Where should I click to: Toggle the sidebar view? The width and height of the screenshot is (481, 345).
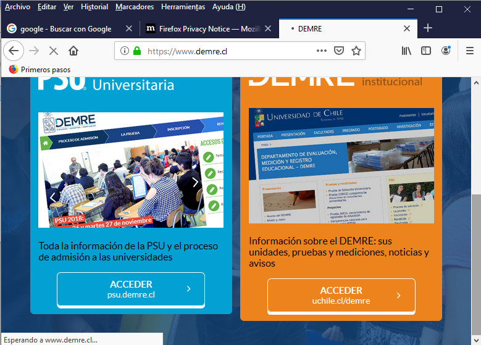[x=425, y=51]
